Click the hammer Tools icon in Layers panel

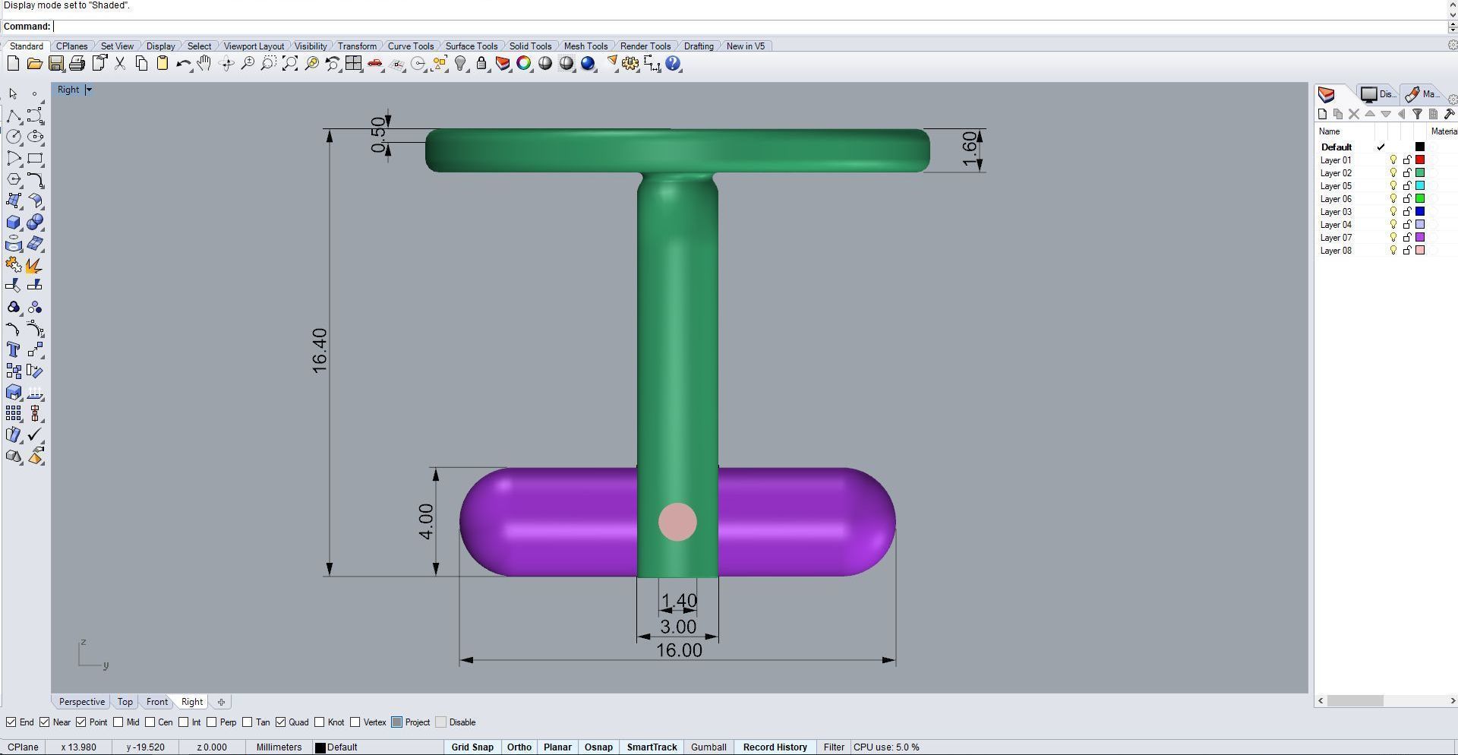(1449, 114)
